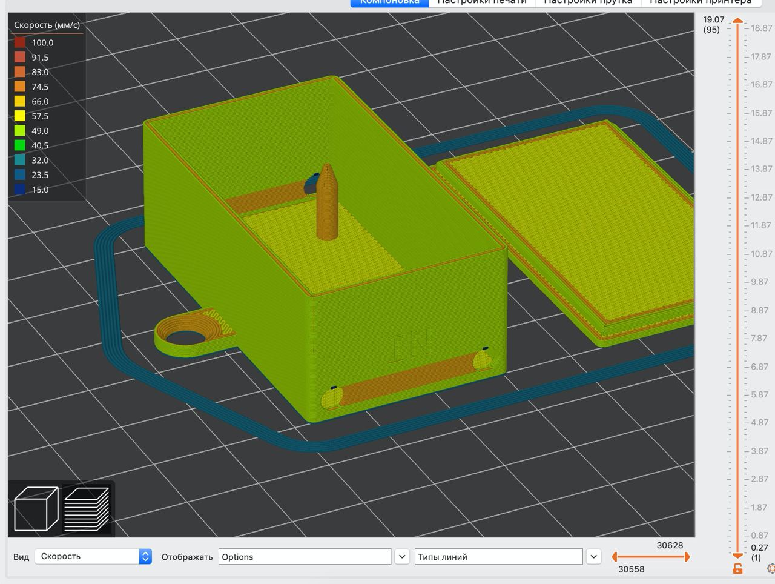The image size is (775, 584).
Task: Click the 30628 move count value
Action: (670, 545)
